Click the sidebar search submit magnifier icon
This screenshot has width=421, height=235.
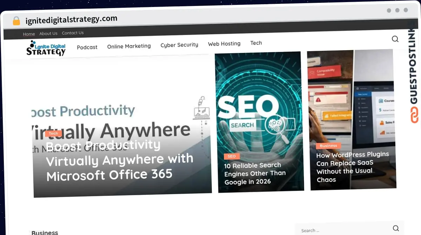[396, 228]
